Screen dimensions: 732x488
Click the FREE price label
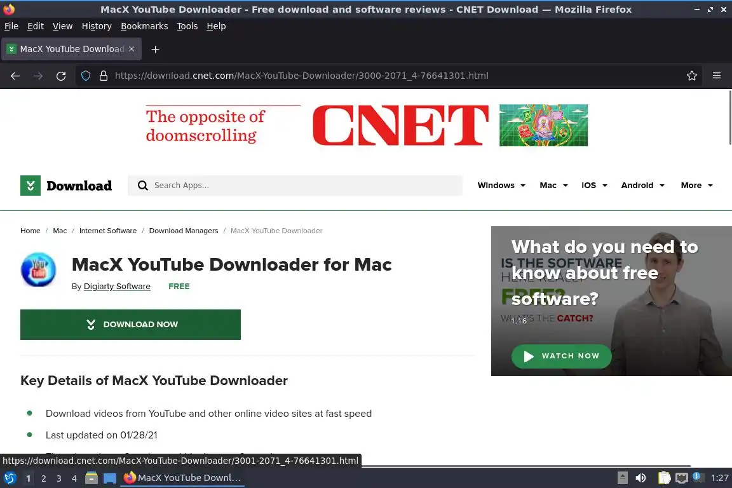point(179,287)
